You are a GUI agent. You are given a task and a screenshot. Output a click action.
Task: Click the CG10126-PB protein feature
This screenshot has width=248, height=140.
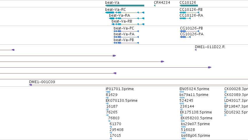click(189, 31)
